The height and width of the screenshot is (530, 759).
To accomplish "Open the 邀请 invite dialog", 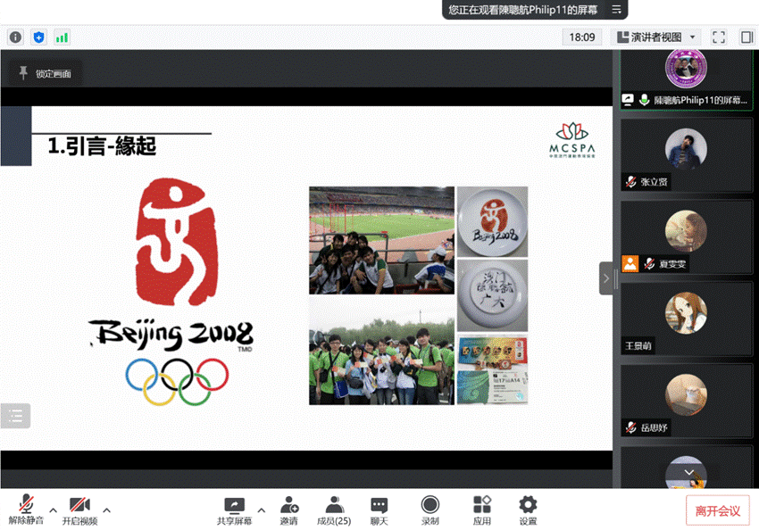I will (289, 511).
